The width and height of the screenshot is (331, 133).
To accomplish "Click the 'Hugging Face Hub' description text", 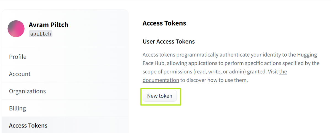I will point(154,63).
